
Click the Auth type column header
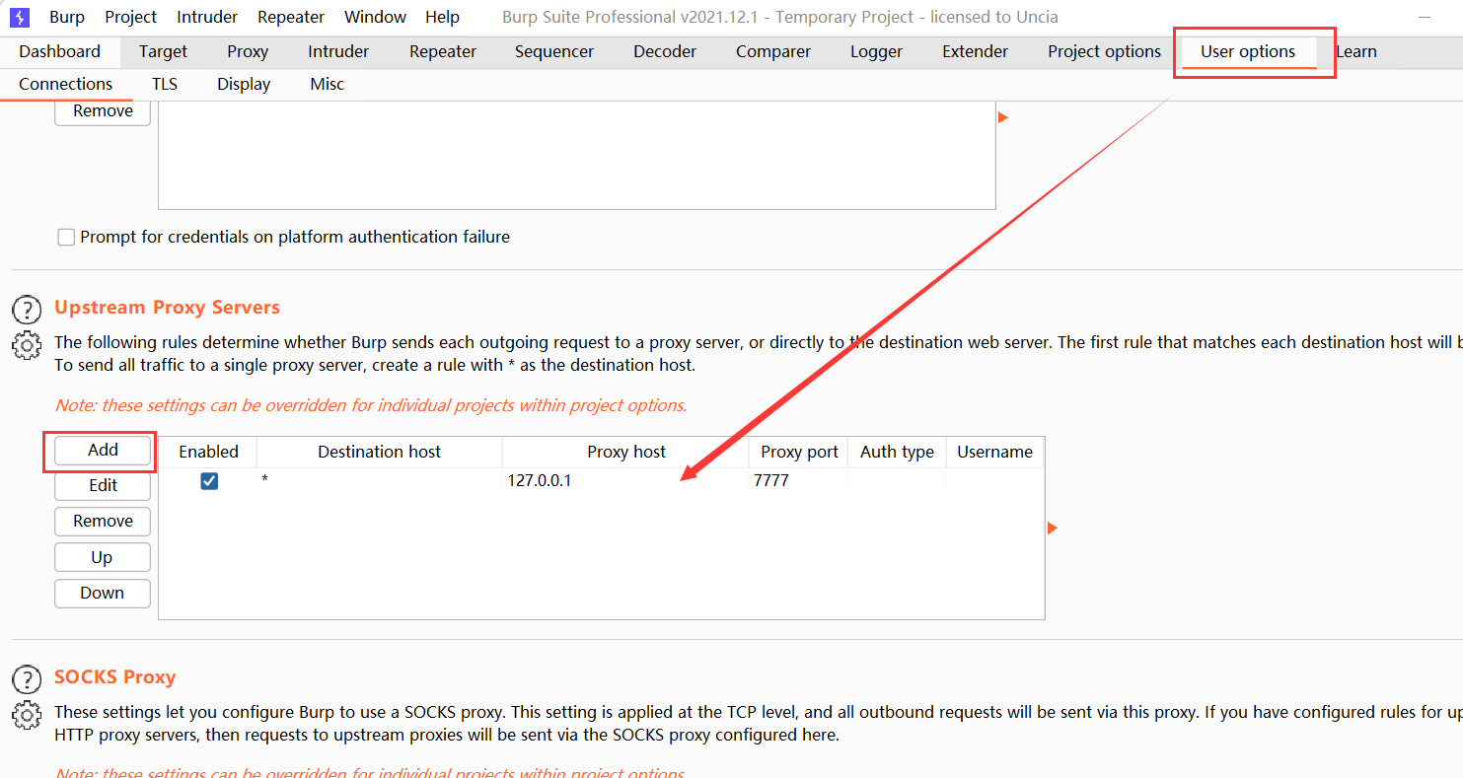(897, 452)
